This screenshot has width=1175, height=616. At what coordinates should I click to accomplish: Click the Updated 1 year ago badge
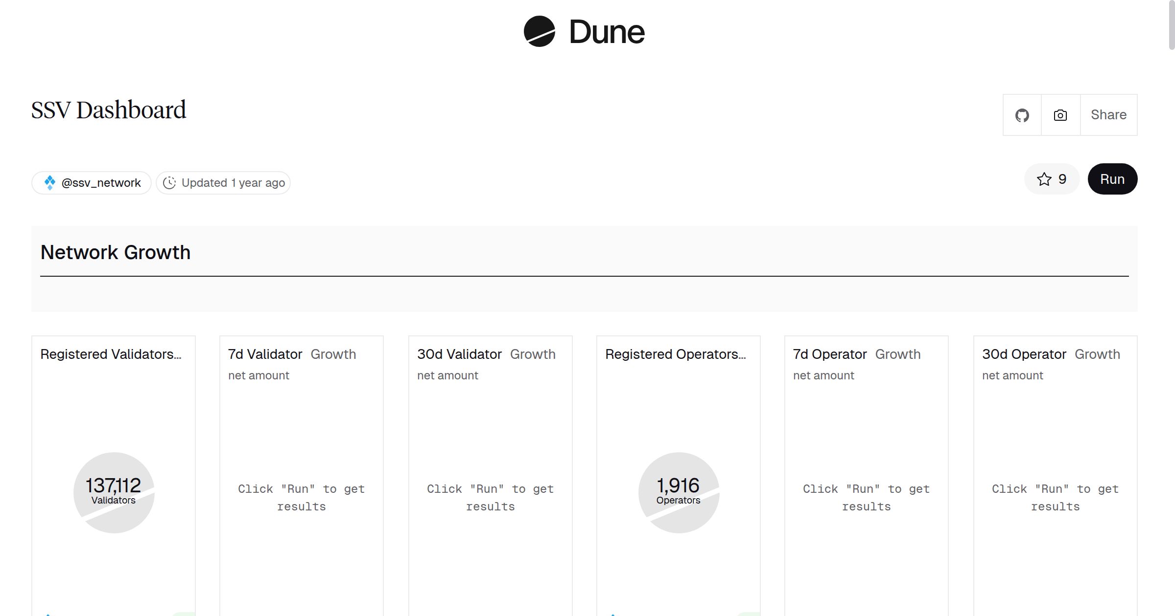point(233,183)
